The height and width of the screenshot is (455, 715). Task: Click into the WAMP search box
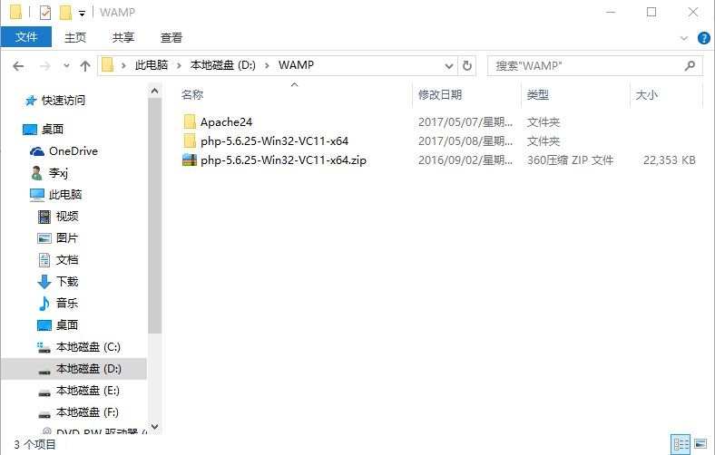click(595, 66)
